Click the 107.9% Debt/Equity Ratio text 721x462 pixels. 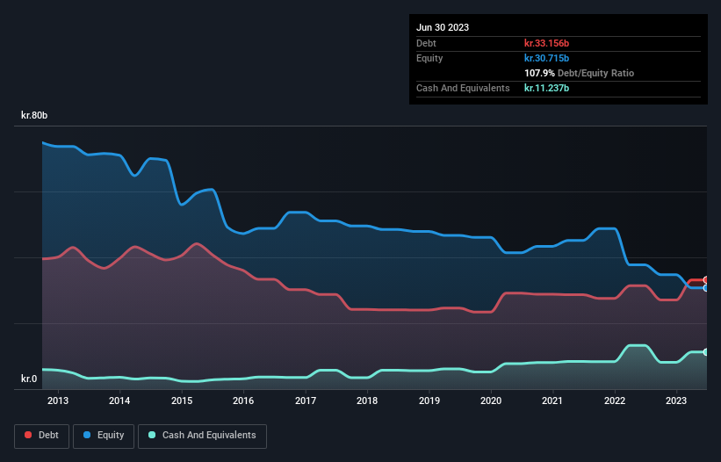pos(579,73)
